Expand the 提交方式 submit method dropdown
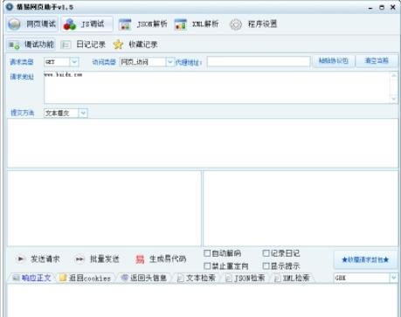 click(x=83, y=113)
